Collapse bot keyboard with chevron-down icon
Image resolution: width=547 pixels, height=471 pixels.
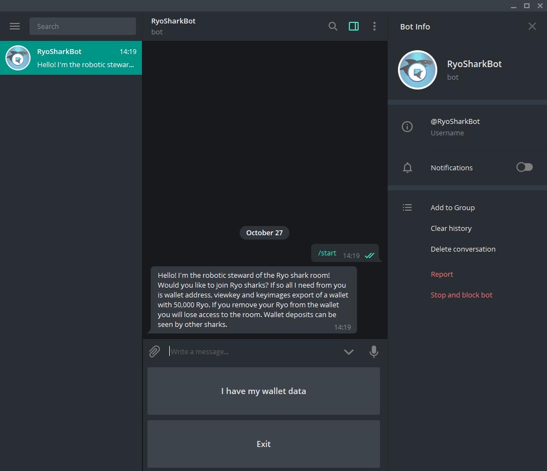point(348,351)
